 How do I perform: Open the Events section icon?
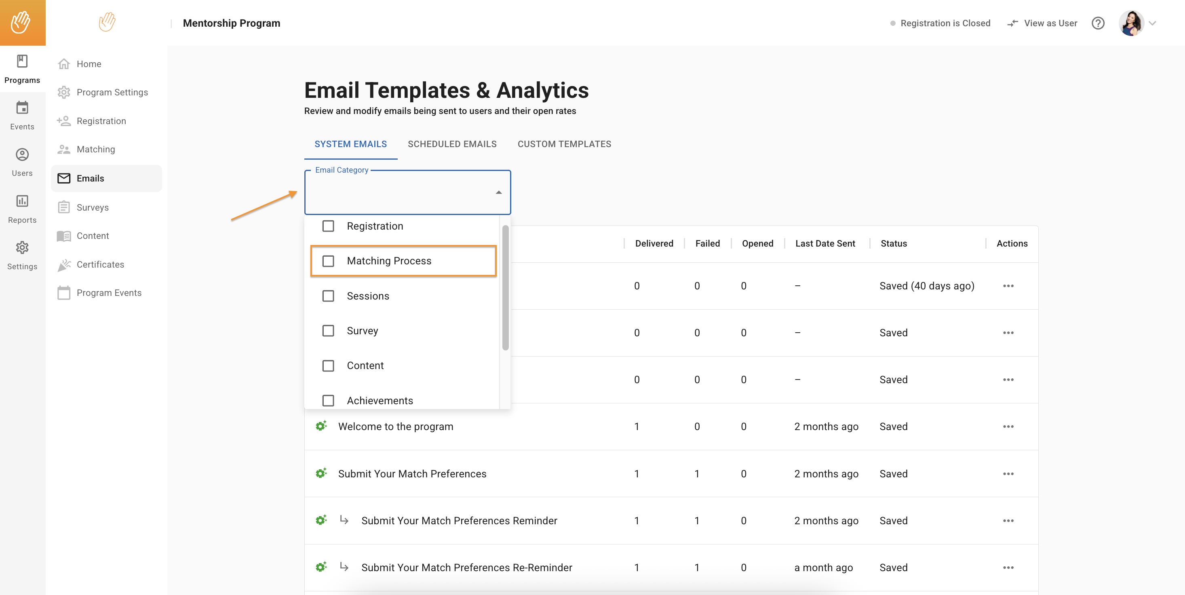22,108
